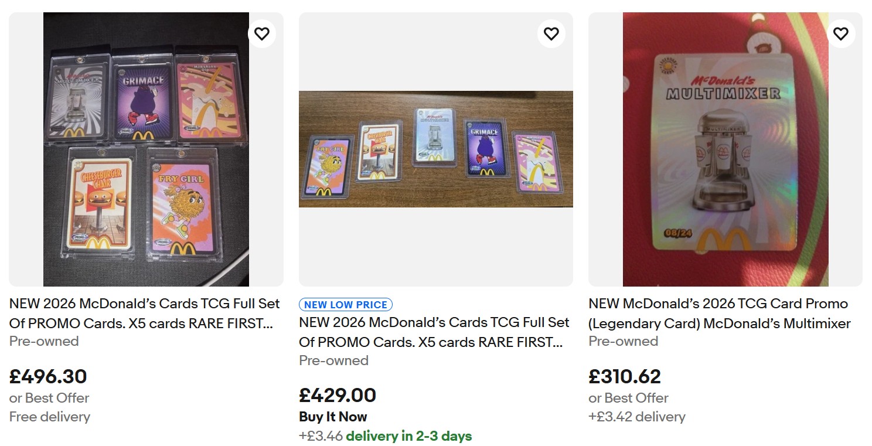This screenshot has height=446, width=872.
Task: Select the watchlist heart on the middle item
Action: (551, 33)
